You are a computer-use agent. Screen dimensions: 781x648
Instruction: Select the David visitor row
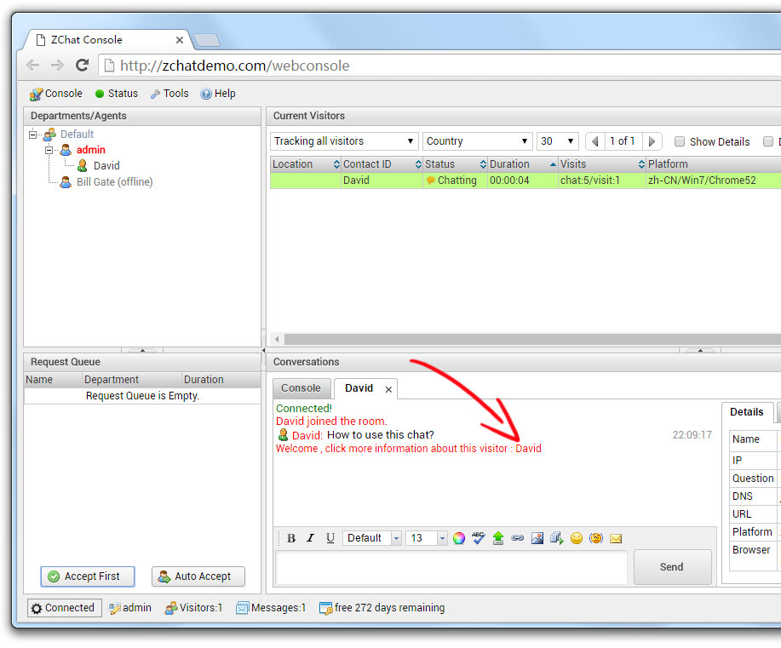coord(525,181)
